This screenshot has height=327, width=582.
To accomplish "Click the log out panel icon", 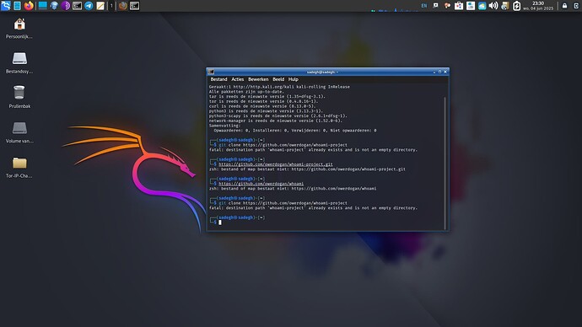I will point(576,6).
